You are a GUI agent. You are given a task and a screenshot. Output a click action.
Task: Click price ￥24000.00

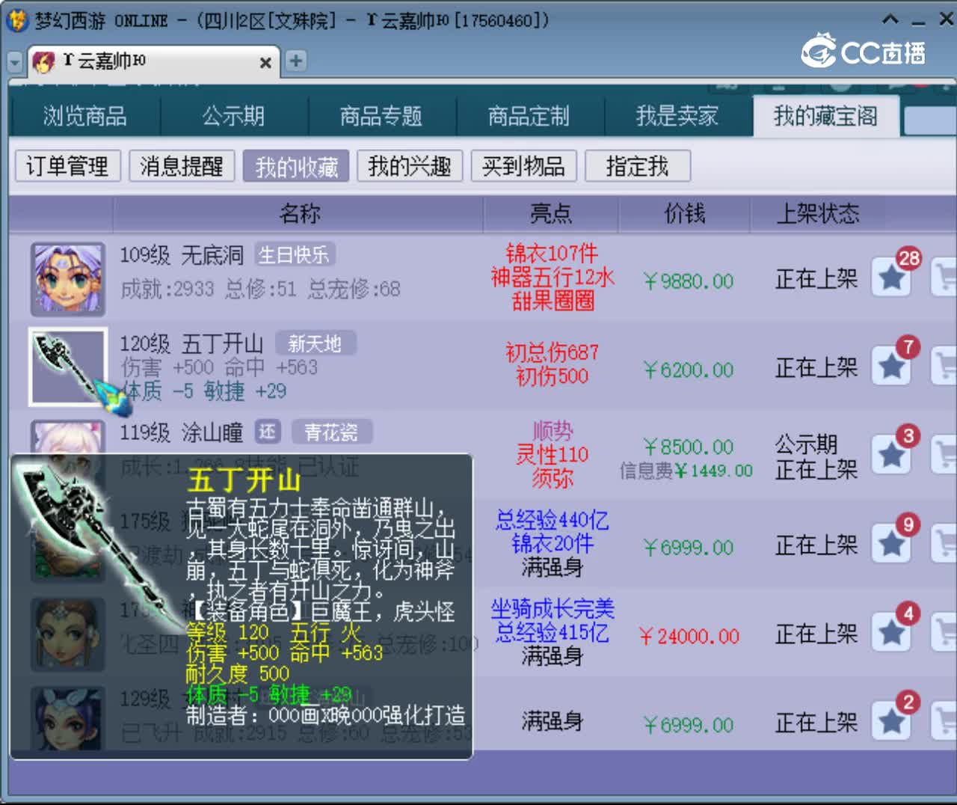(689, 636)
